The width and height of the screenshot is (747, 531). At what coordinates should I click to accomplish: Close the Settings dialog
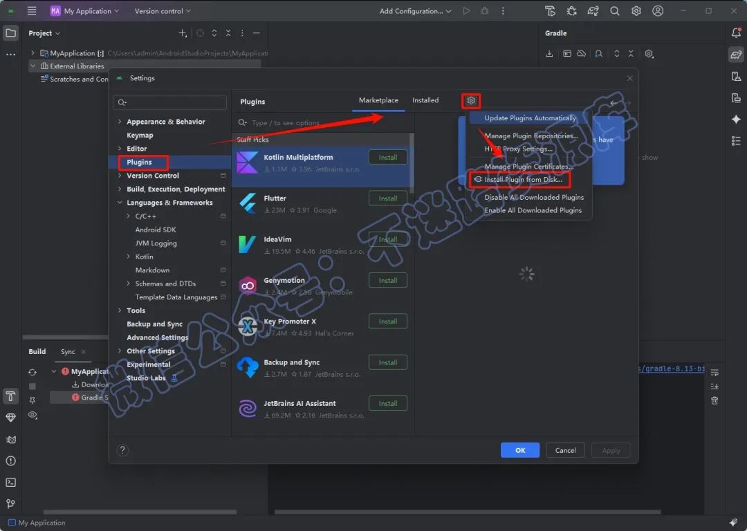click(629, 78)
